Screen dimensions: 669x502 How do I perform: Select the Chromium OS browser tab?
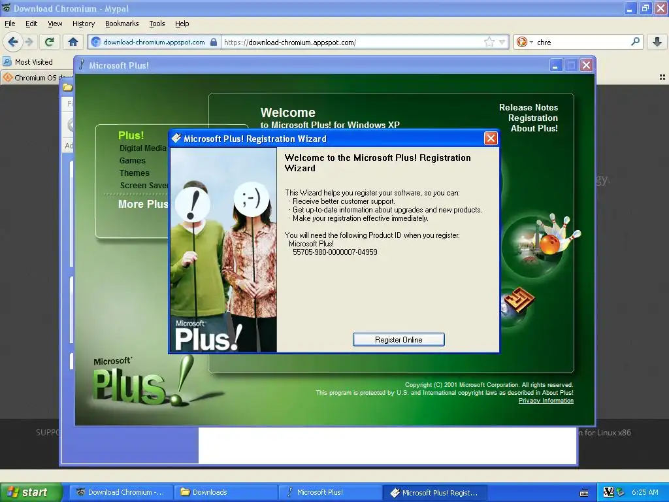coord(37,78)
